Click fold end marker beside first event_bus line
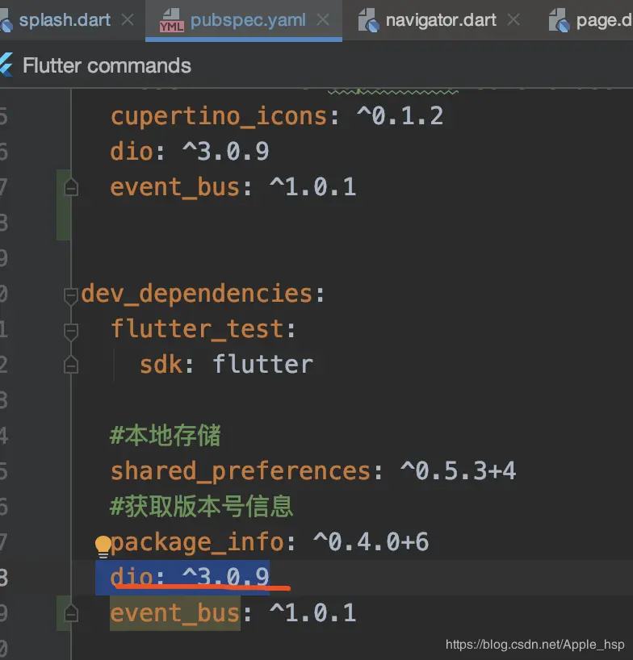This screenshot has width=633, height=660. tap(71, 187)
